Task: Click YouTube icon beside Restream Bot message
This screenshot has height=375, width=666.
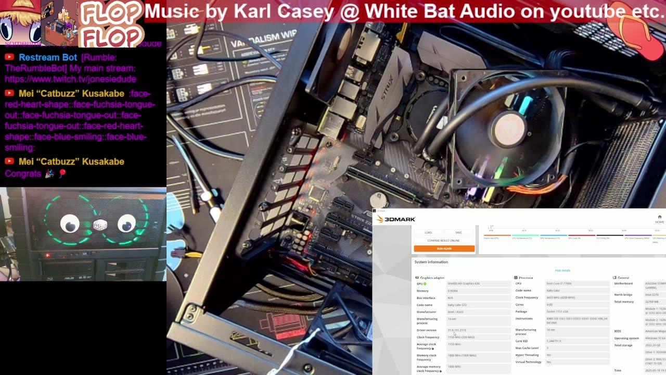Action: 9,57
